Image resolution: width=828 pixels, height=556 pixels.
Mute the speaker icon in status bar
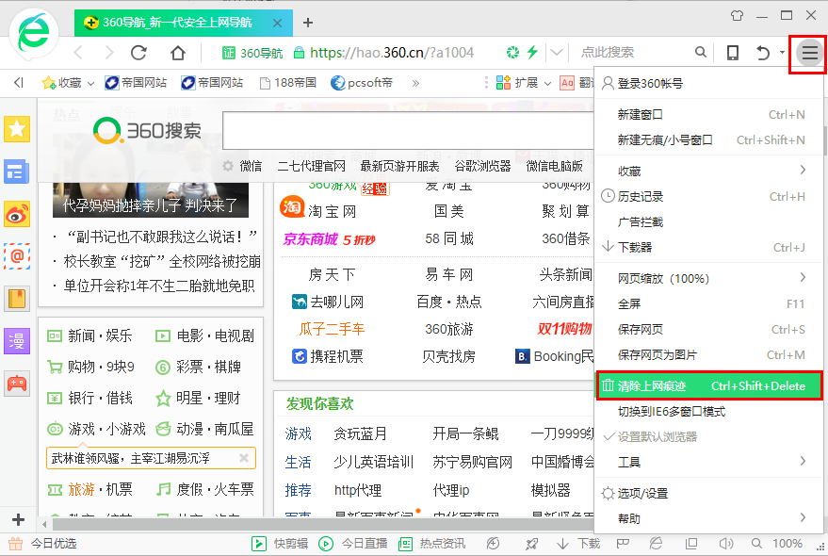(727, 544)
